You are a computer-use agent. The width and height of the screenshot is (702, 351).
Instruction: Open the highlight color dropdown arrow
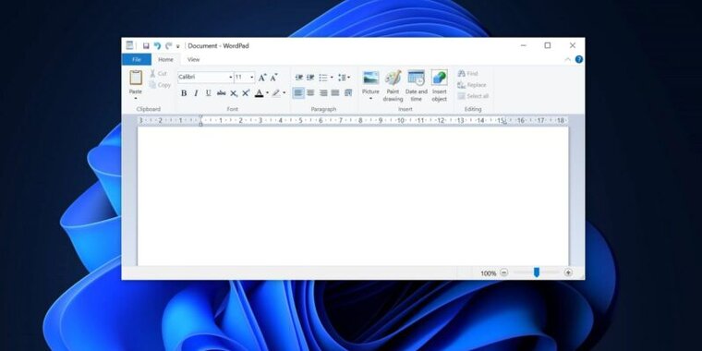(284, 93)
